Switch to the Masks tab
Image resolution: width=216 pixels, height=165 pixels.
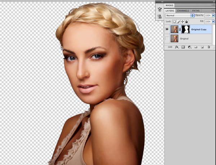click(x=169, y=5)
